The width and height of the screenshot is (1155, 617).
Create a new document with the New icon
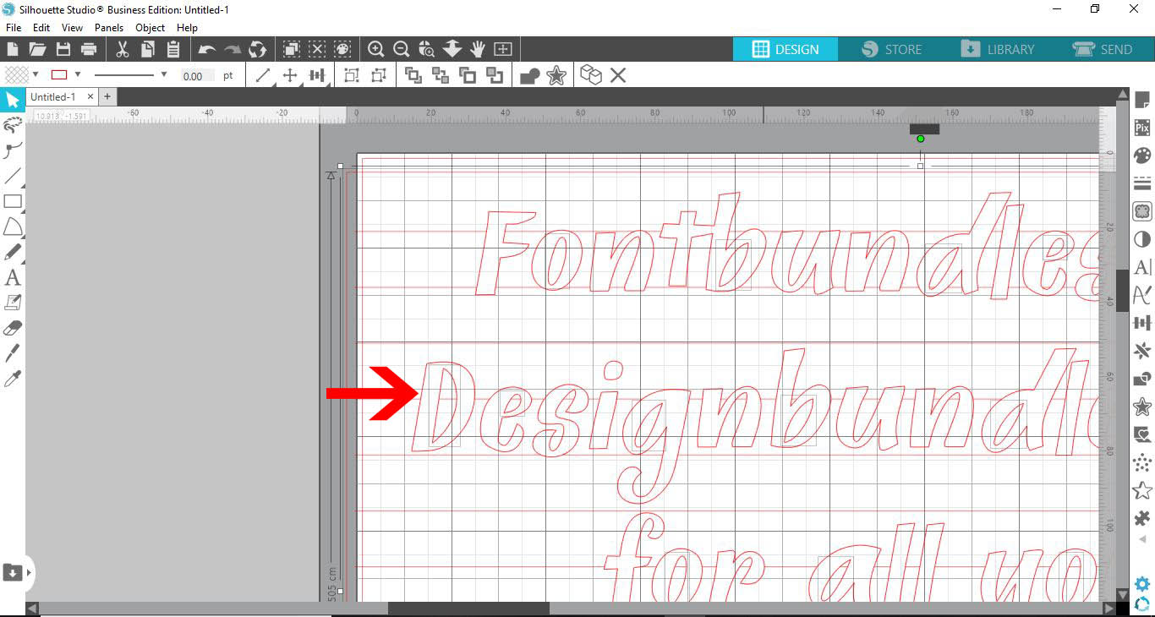[x=13, y=49]
